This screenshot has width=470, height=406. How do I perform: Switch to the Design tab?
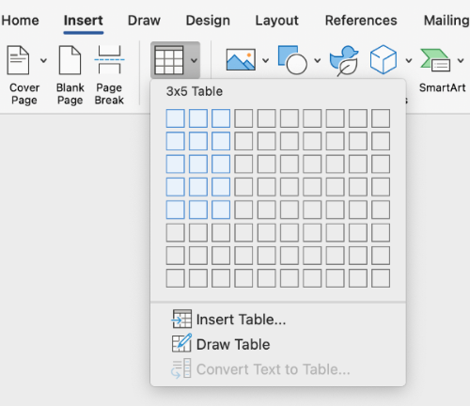(x=208, y=21)
